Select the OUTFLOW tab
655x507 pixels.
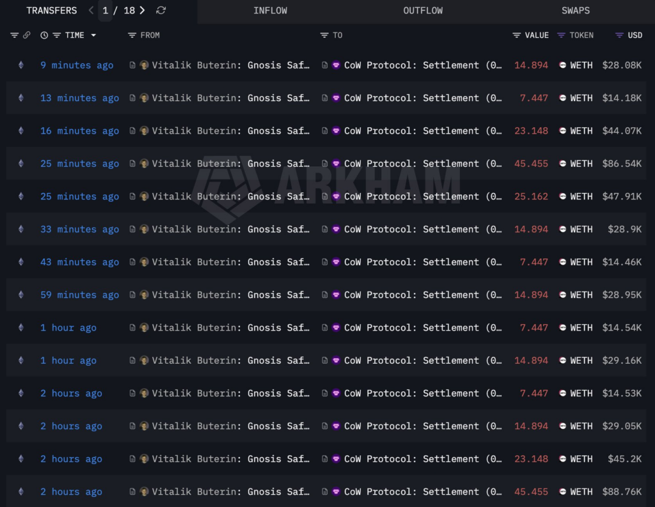pos(423,10)
